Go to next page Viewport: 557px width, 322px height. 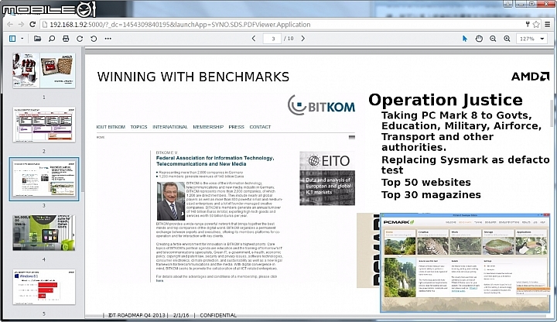pos(302,39)
